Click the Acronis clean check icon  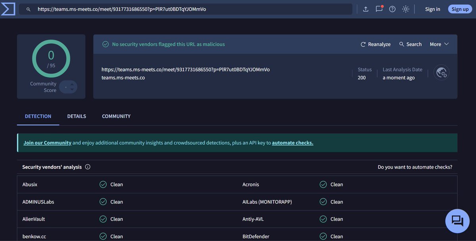pos(323,184)
